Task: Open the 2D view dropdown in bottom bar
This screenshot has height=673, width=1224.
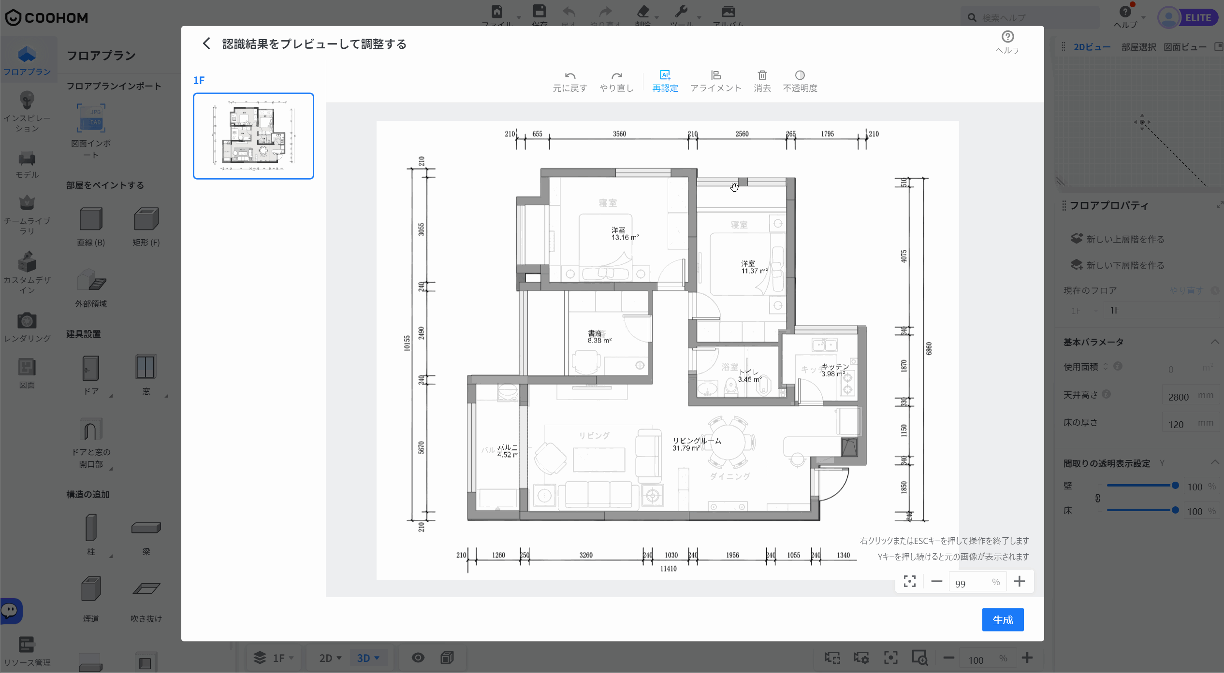Action: pyautogui.click(x=330, y=658)
